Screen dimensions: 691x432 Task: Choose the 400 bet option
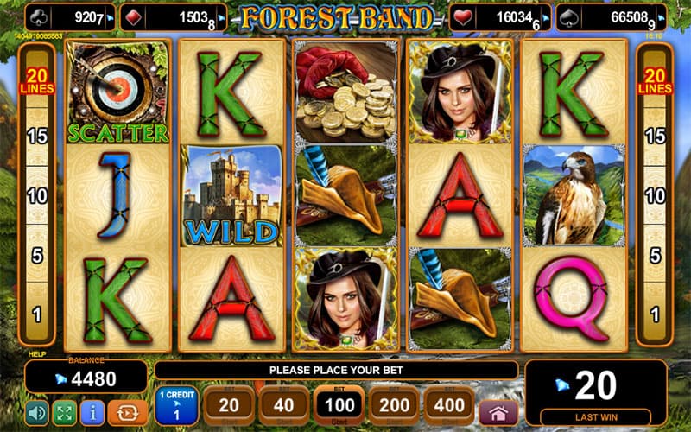449,405
